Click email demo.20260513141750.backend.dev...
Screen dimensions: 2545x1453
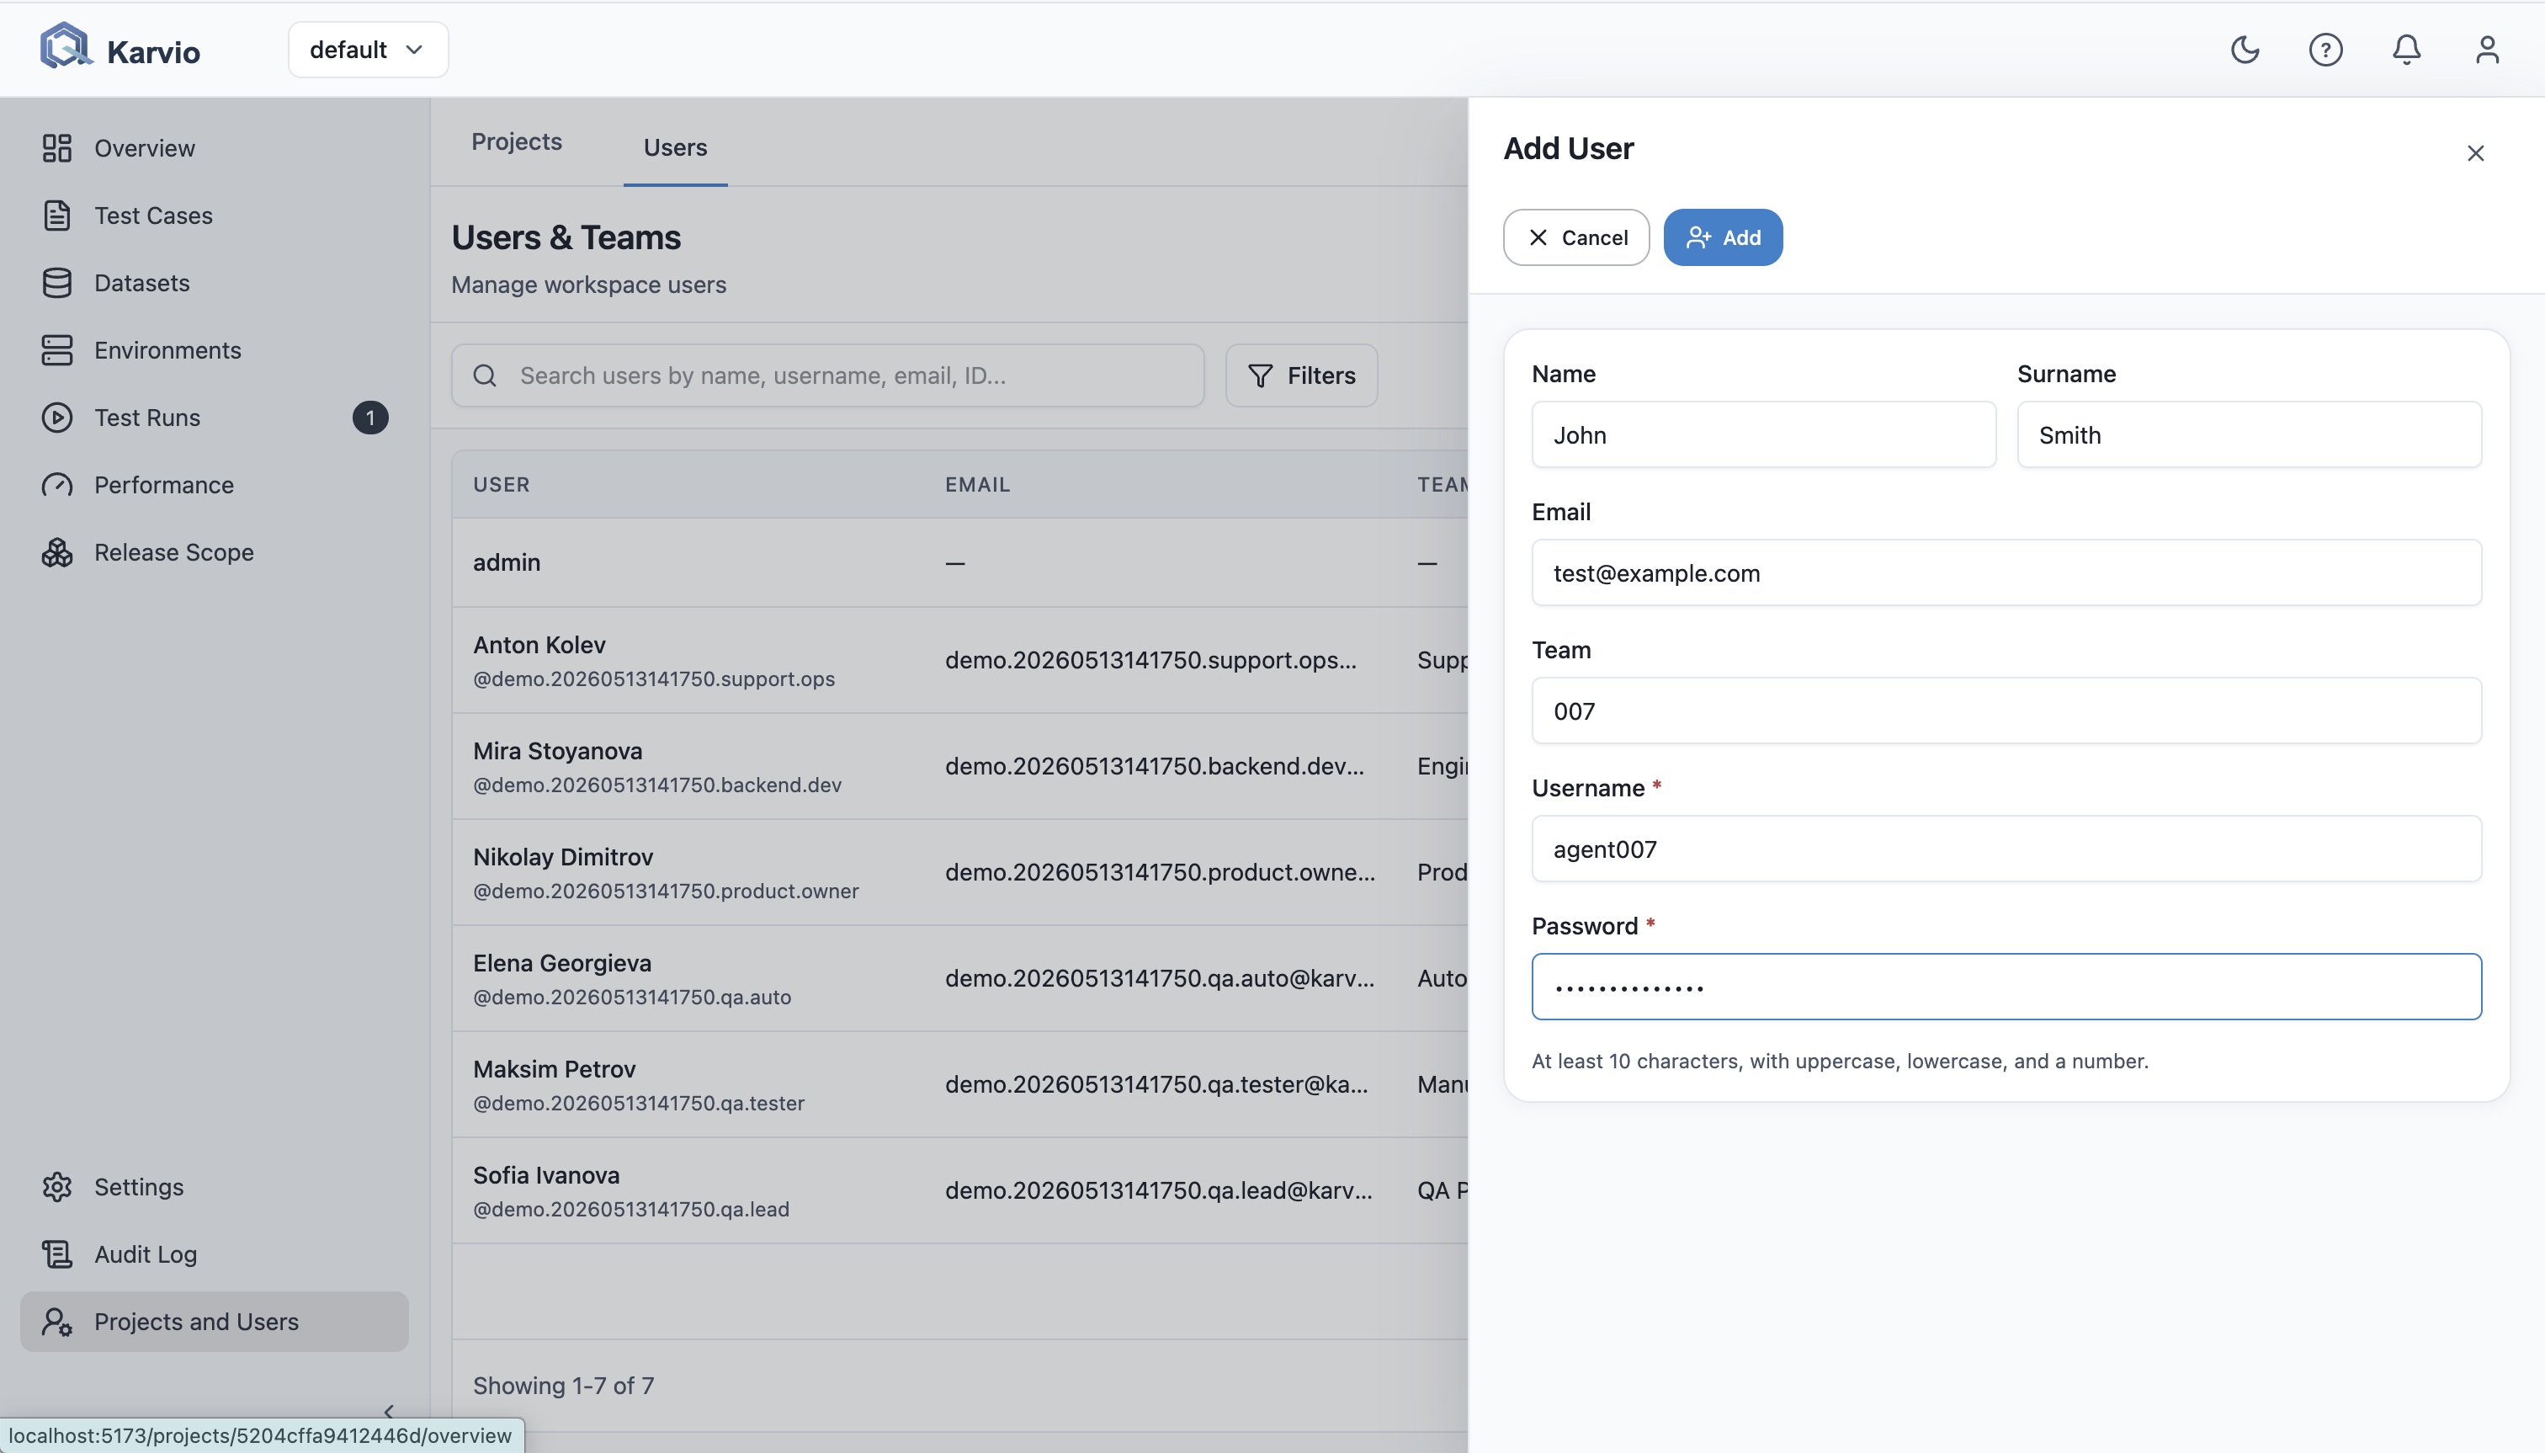(x=1155, y=766)
